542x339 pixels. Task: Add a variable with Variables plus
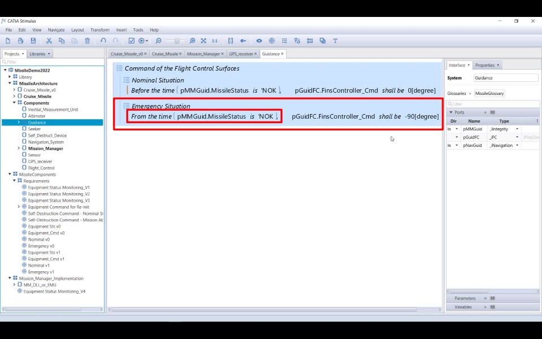click(x=485, y=307)
